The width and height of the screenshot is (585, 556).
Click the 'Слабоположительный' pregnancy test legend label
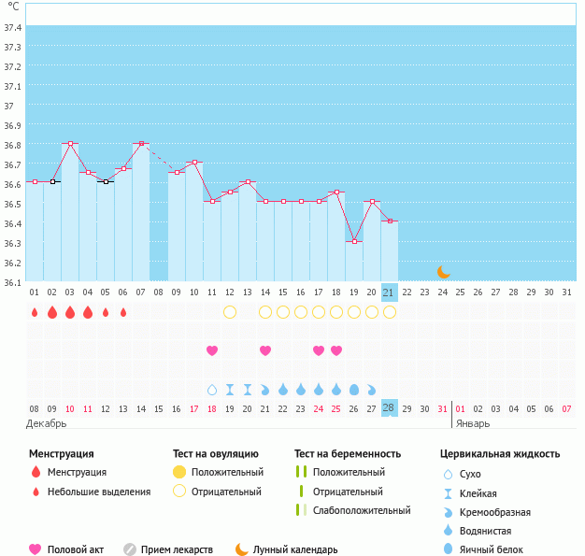point(359,510)
